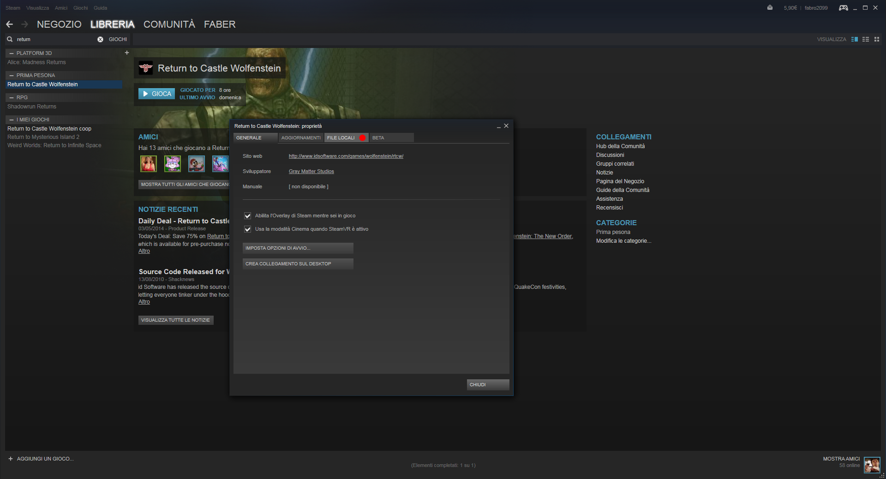This screenshot has width=886, height=479.
Task: Open the third friend's avatar
Action: tap(197, 164)
